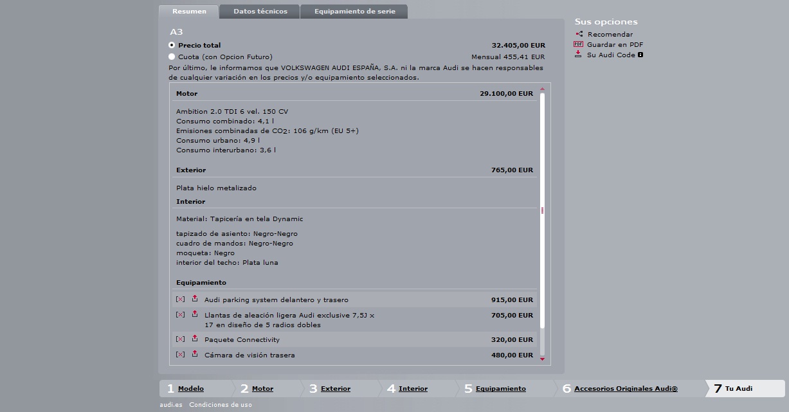Go to step 5 Equipamiento

point(501,388)
